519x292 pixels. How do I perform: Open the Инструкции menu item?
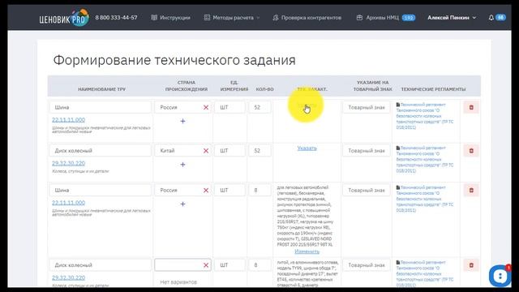171,18
